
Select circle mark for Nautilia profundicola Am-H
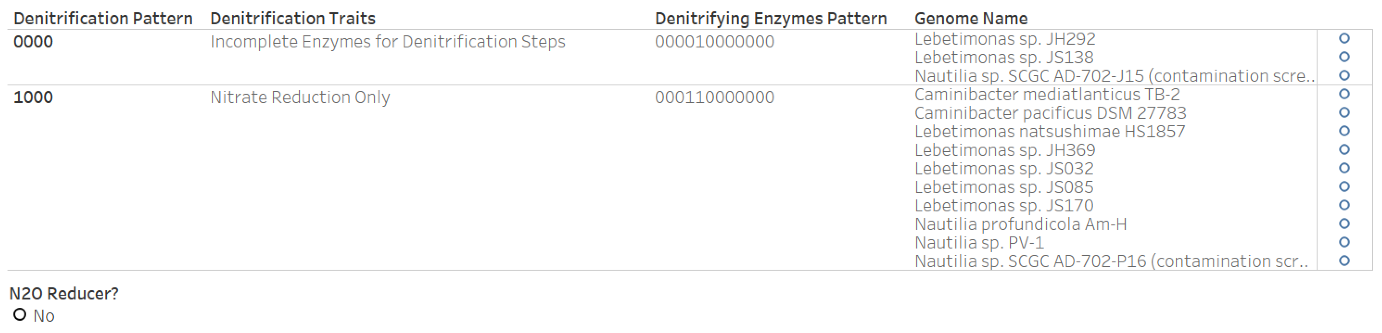coord(1344,224)
